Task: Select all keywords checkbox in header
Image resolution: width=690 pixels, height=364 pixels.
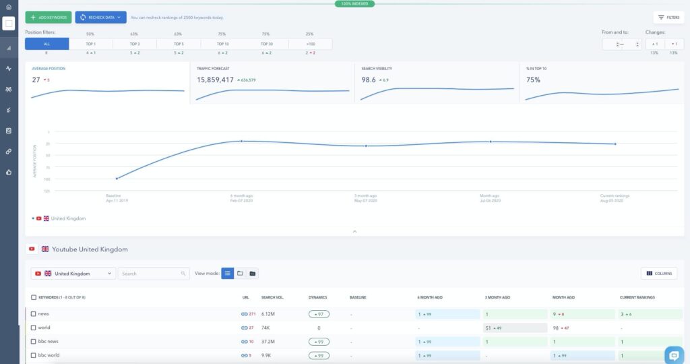Action: click(34, 297)
